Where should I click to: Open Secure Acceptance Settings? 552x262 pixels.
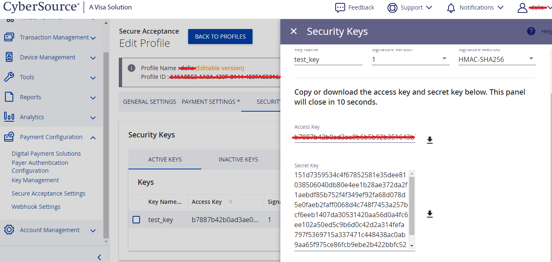pos(49,193)
